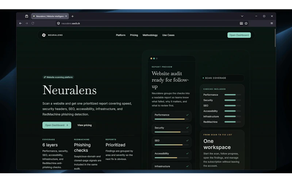Viewport: 292px width, 182px height.
Task: Click Security progress bar in report preview
Action: click(172, 132)
